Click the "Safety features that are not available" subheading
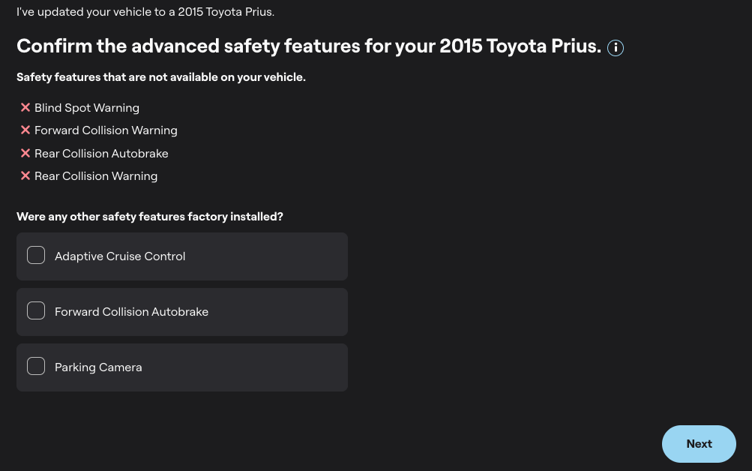752x471 pixels. tap(161, 77)
